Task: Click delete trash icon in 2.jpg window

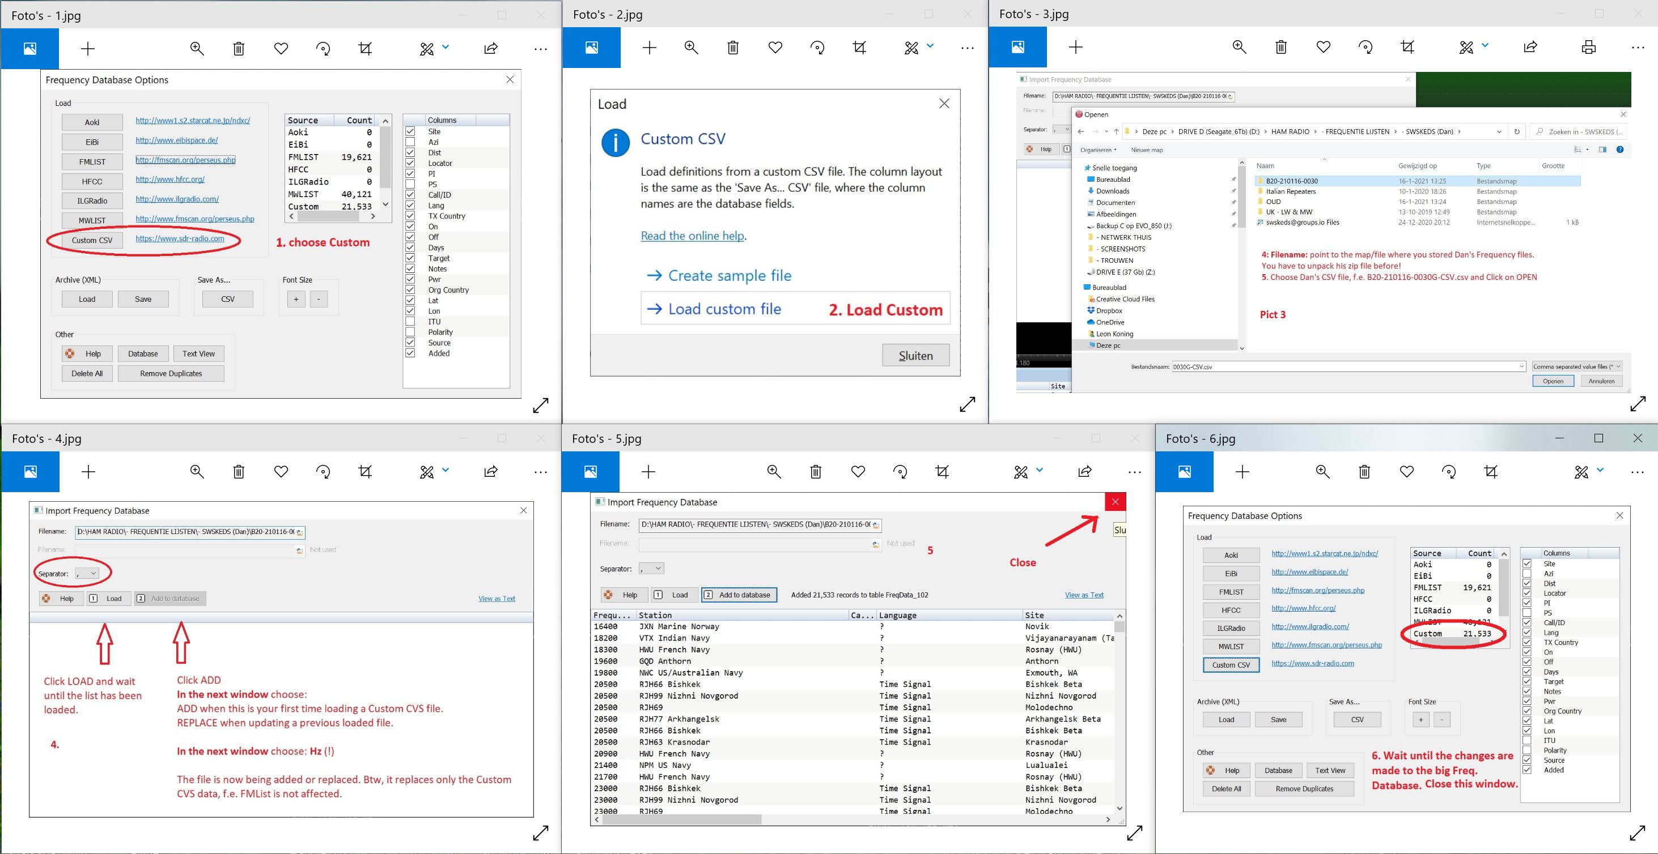Action: tap(732, 48)
